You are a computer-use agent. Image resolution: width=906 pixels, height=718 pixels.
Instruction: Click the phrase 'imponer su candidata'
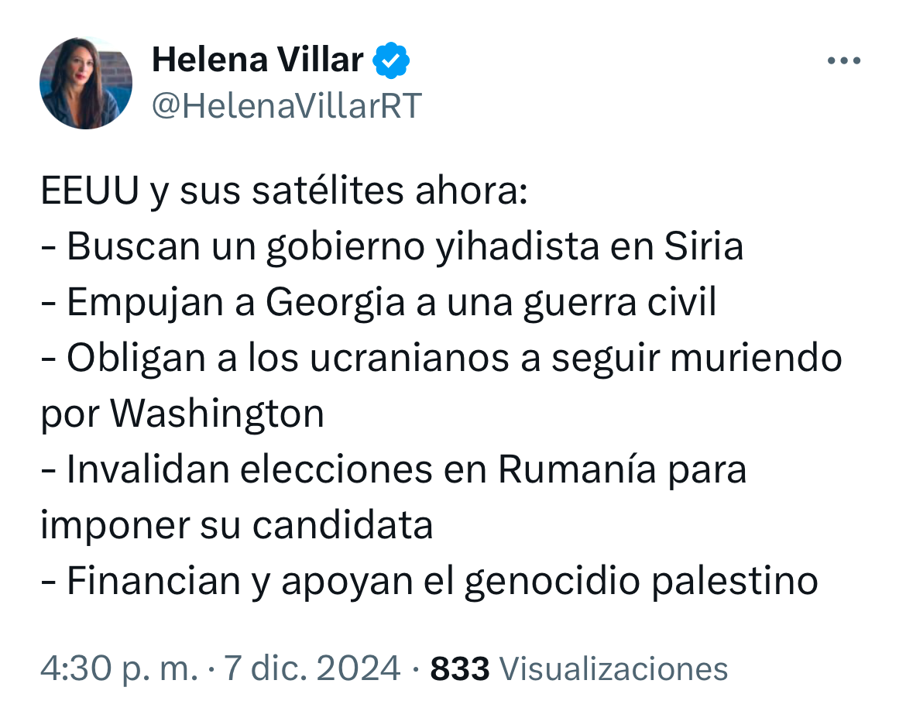pos(236,526)
